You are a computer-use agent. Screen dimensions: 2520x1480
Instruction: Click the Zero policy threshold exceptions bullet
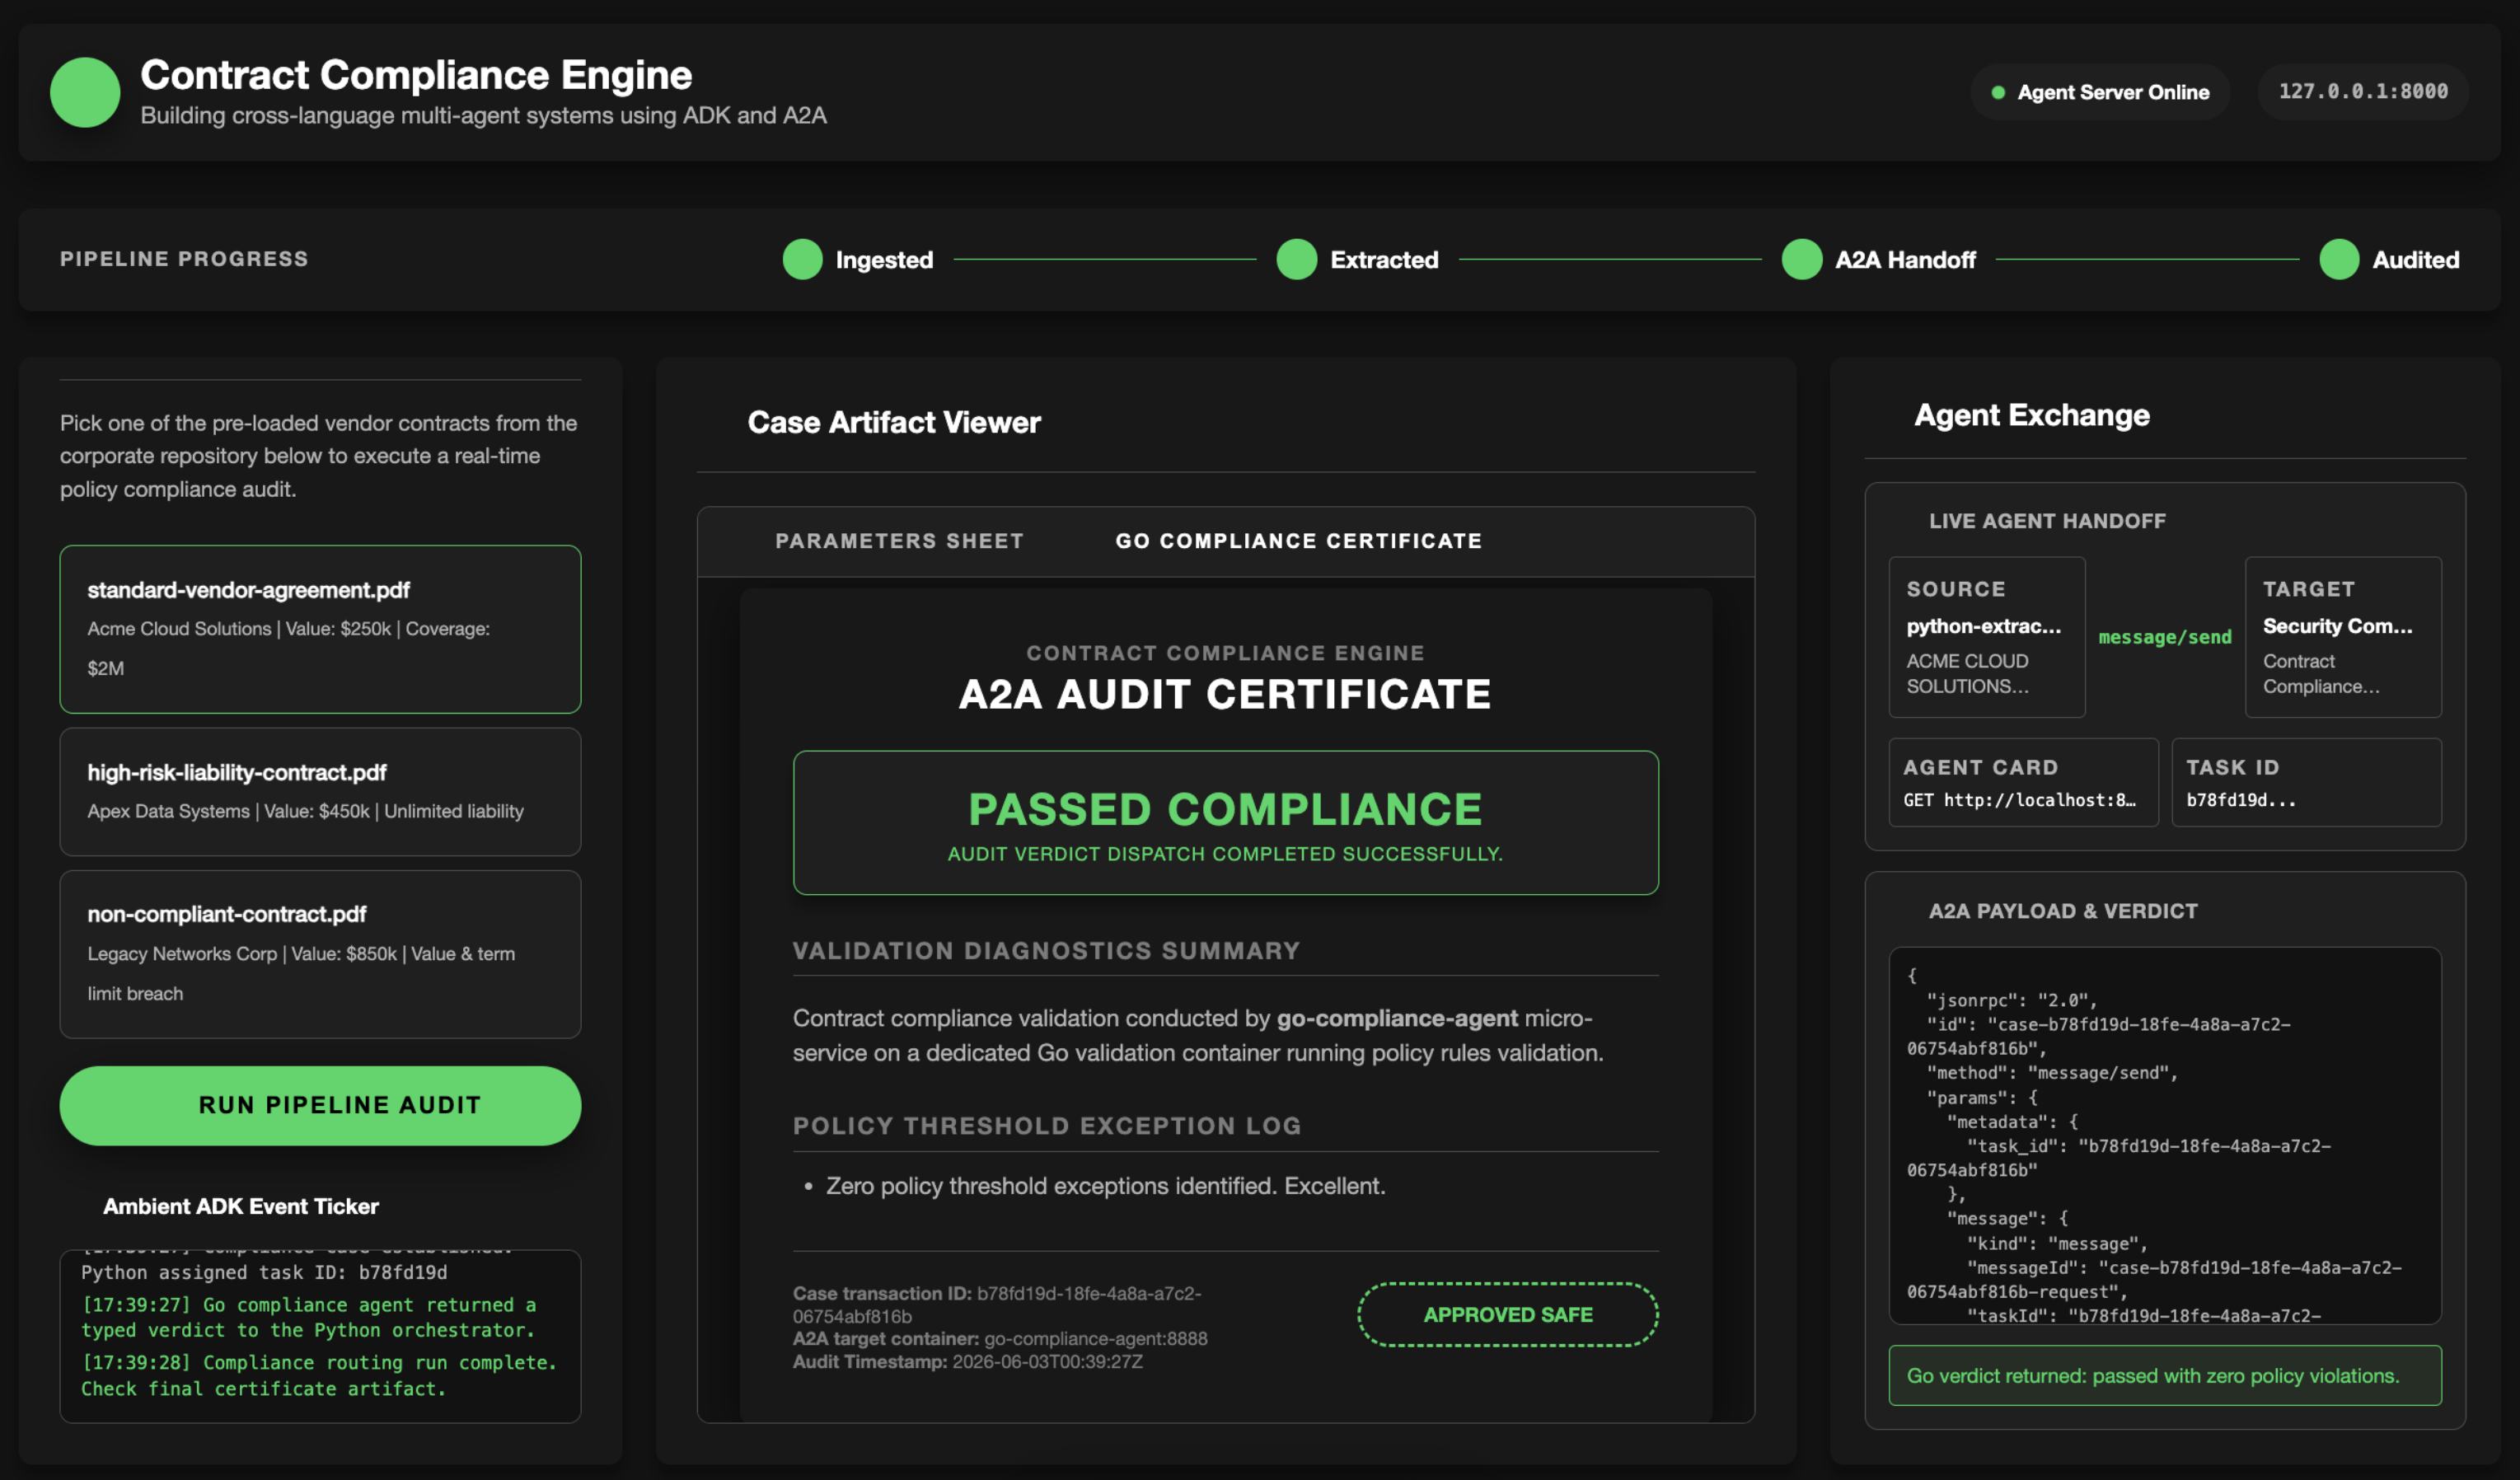pos(1105,1185)
